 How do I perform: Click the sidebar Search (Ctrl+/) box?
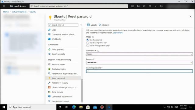63,25
